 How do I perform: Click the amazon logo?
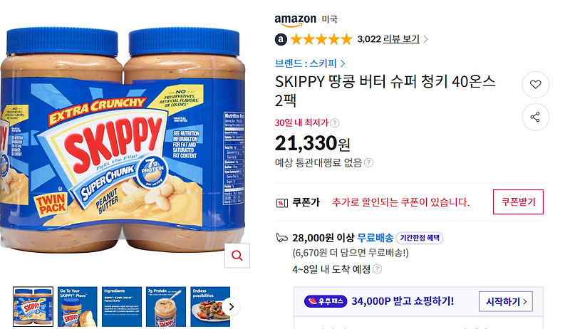pyautogui.click(x=295, y=21)
